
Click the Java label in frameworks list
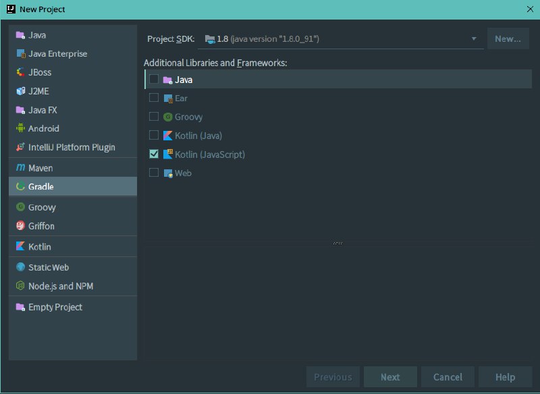coord(184,80)
